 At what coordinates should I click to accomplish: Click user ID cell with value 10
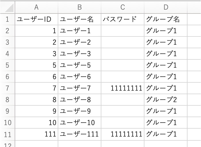(x=36, y=123)
